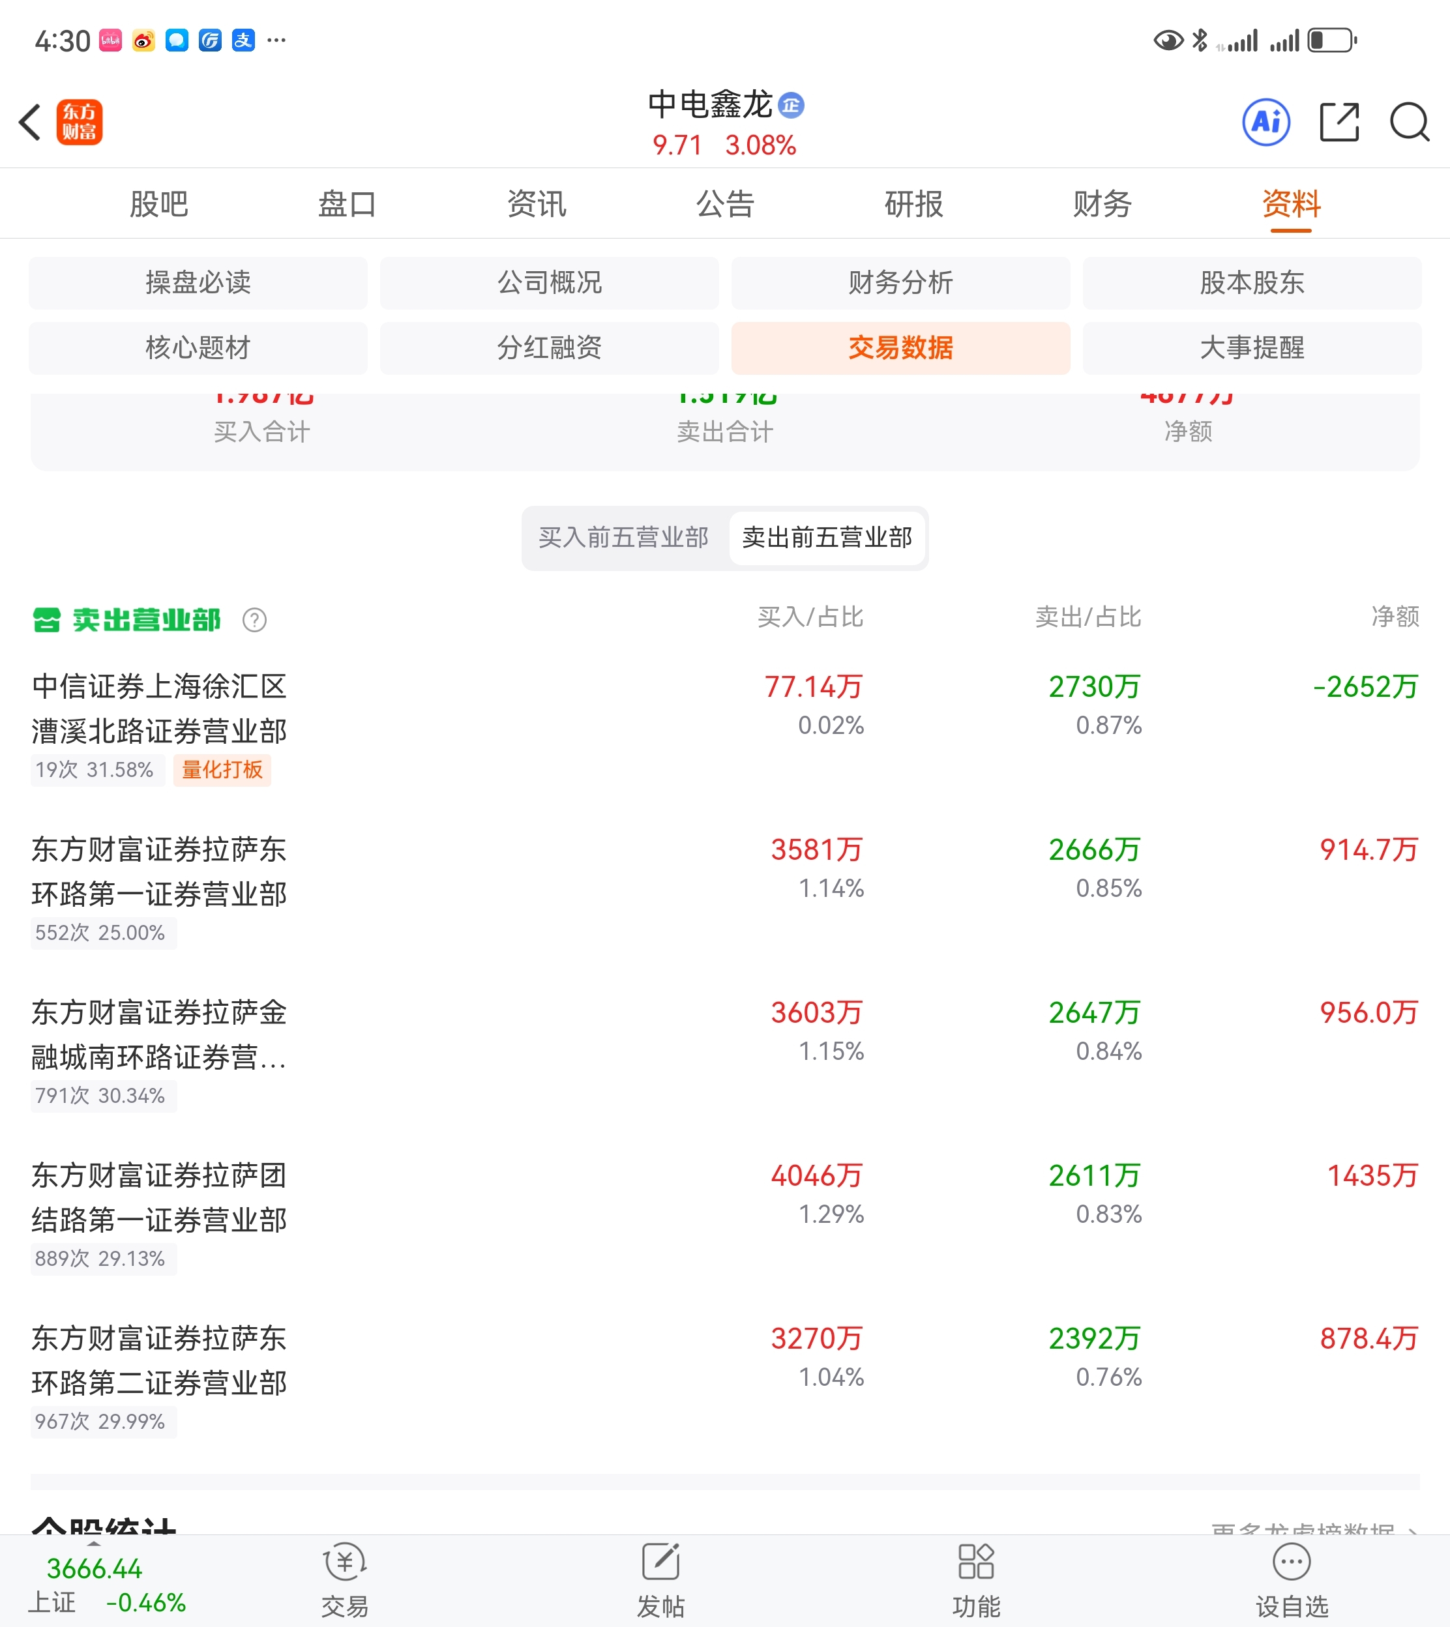This screenshot has height=1627, width=1450.
Task: Open 分红融资 section
Action: tap(550, 348)
